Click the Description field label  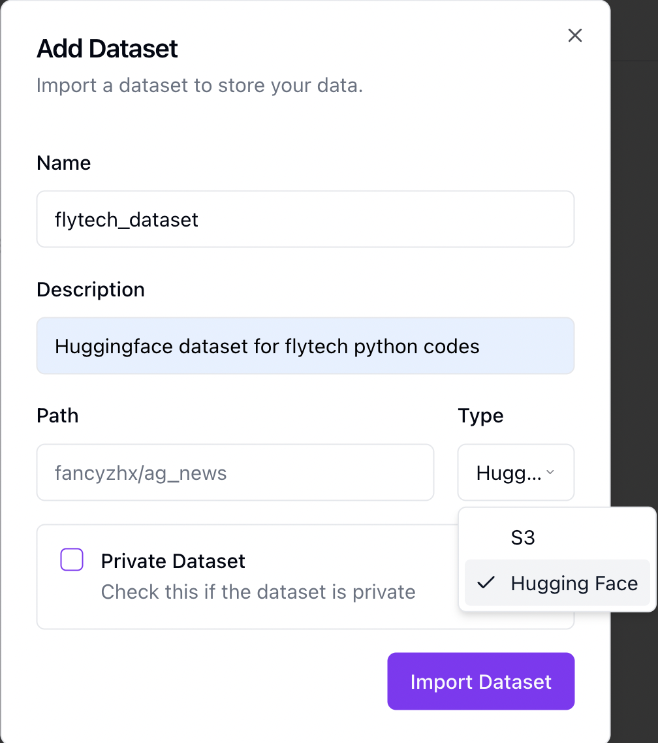tap(91, 289)
